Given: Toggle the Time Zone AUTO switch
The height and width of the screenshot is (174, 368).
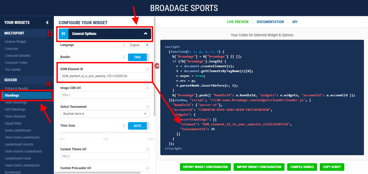Looking at the screenshot, I should [x=138, y=126].
